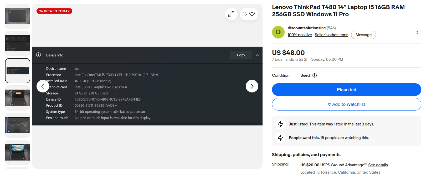Select the laptop with desktop wallpaper thumbnail
Viewport: 426px width, 176px height.
tap(18, 152)
